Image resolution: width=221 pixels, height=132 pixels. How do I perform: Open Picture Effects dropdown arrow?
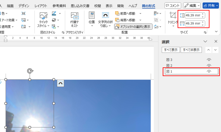coord(58,20)
